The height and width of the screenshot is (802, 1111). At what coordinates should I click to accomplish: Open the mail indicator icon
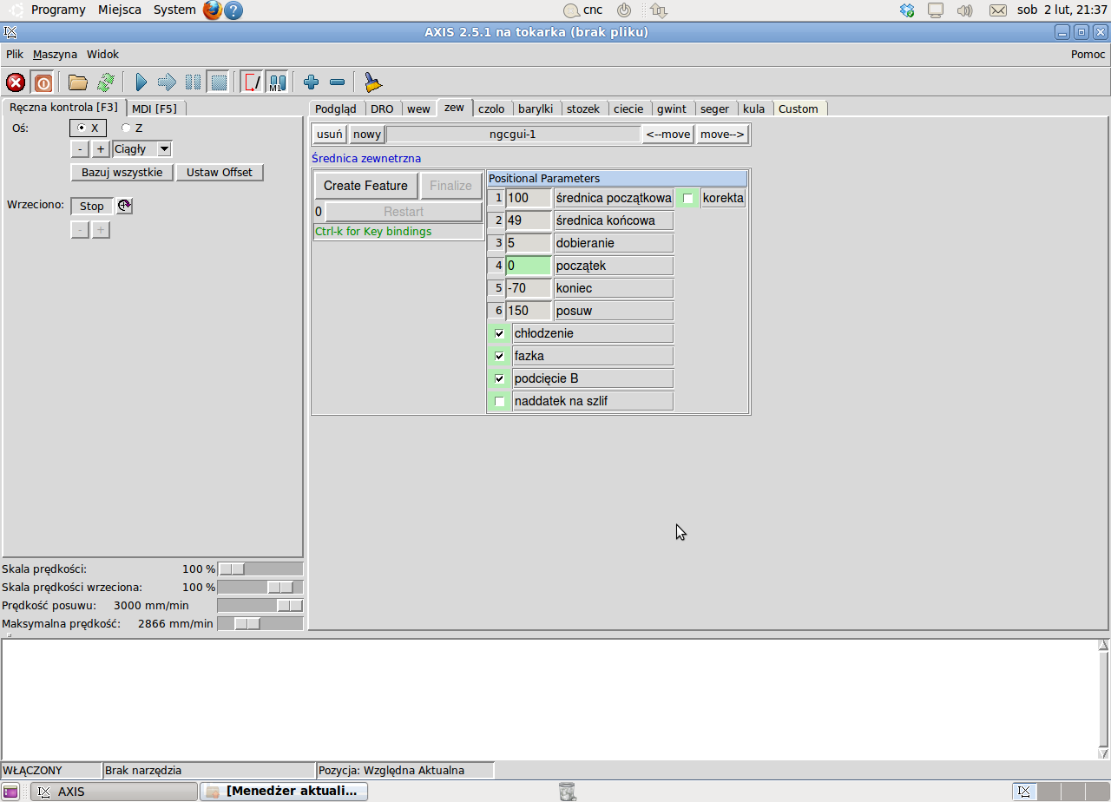point(998,10)
